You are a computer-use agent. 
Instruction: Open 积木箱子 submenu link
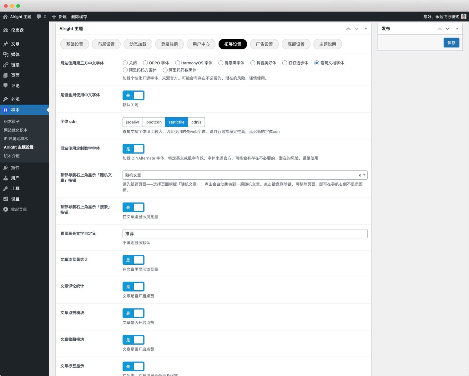click(x=12, y=122)
